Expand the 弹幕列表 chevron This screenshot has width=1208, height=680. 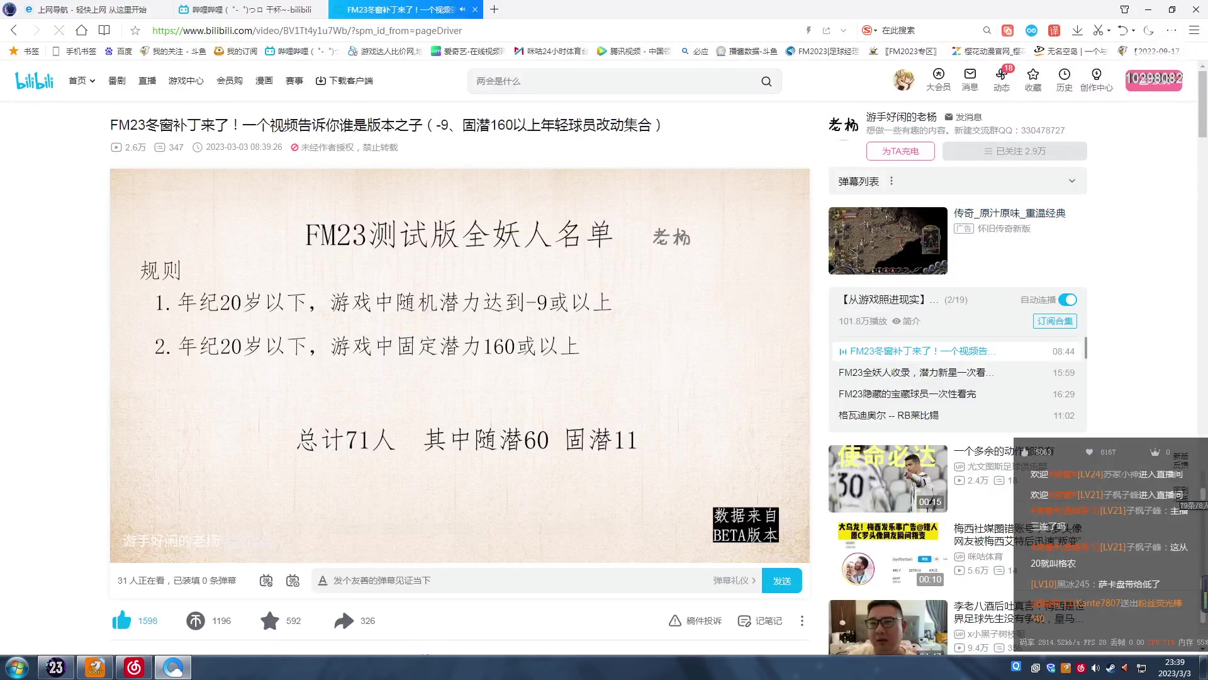point(1072,181)
